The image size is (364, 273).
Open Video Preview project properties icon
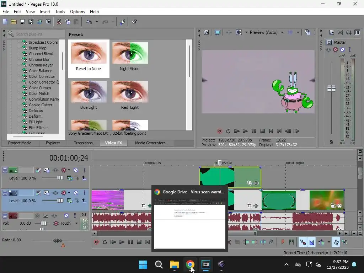tap(207, 32)
